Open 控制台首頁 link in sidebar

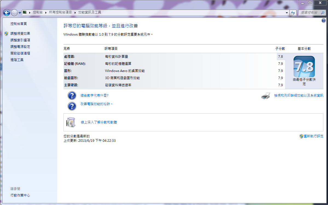(19, 24)
